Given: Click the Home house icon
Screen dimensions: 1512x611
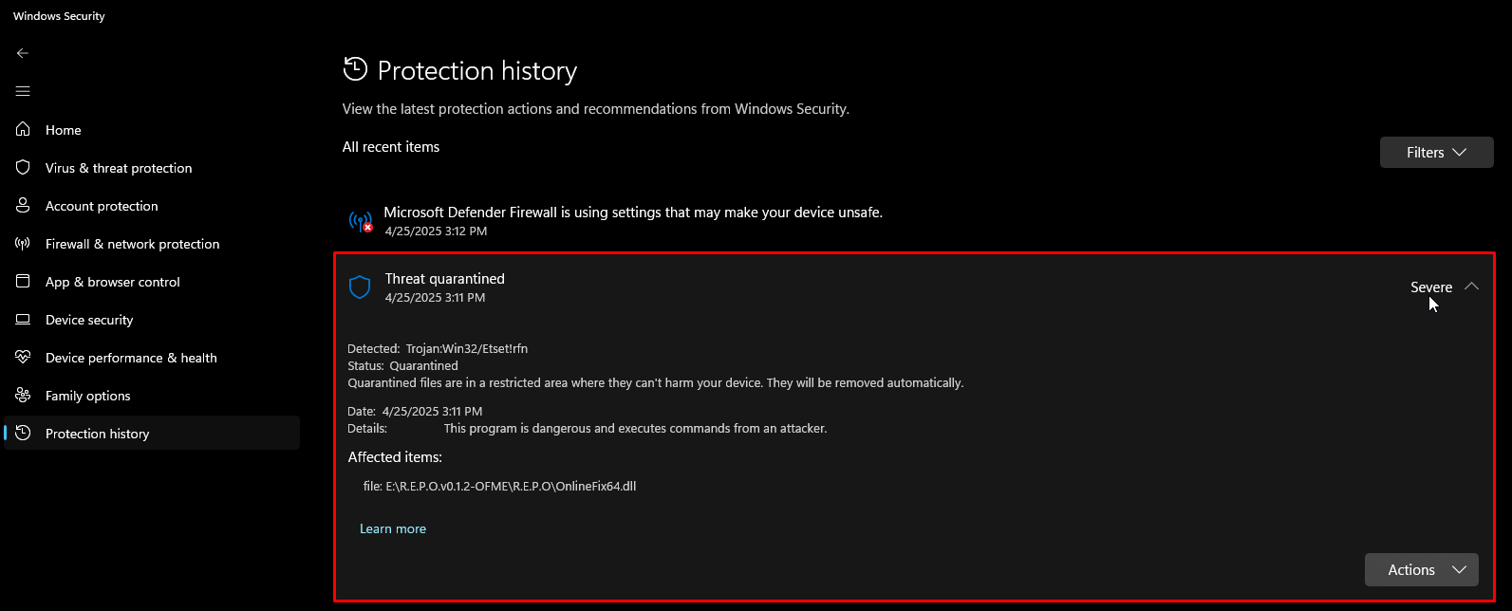Looking at the screenshot, I should point(24,130).
